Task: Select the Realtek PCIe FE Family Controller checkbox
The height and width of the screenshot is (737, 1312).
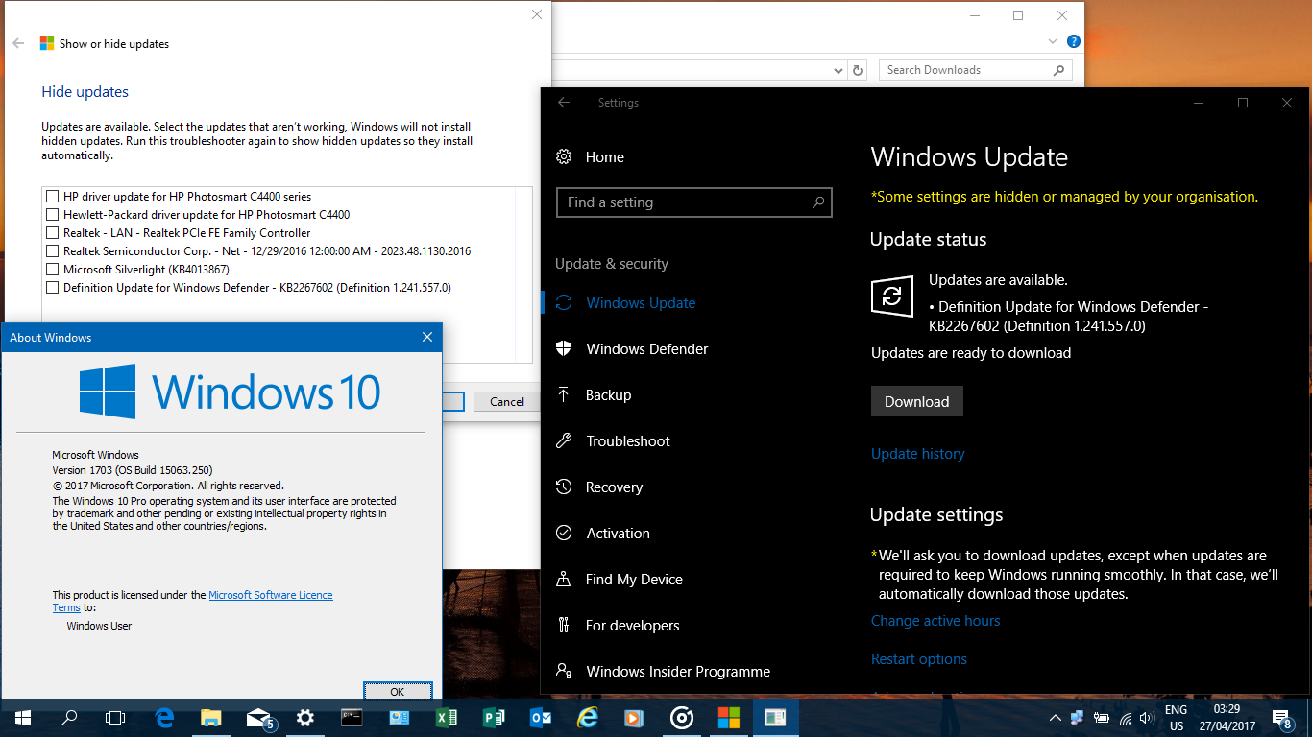Action: 53,233
